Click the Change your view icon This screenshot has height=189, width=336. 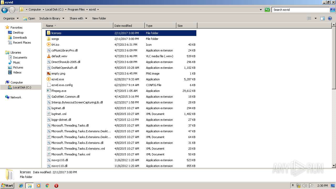(309, 18)
